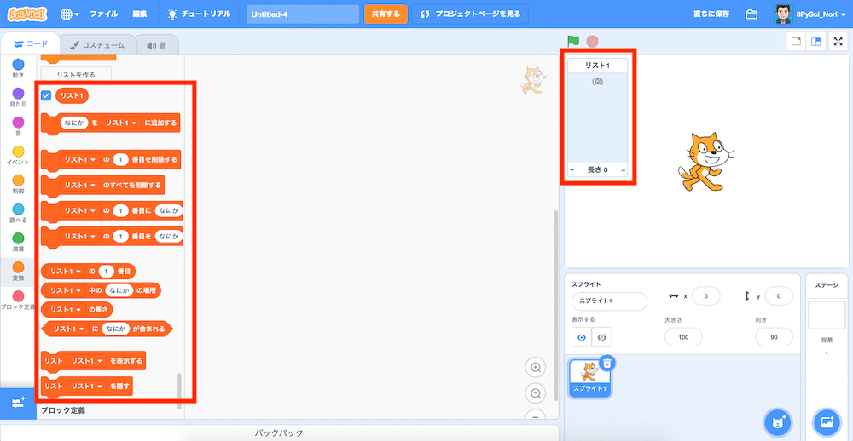Open list dropdown in に追加する block
The width and height of the screenshot is (853, 441).
122,123
